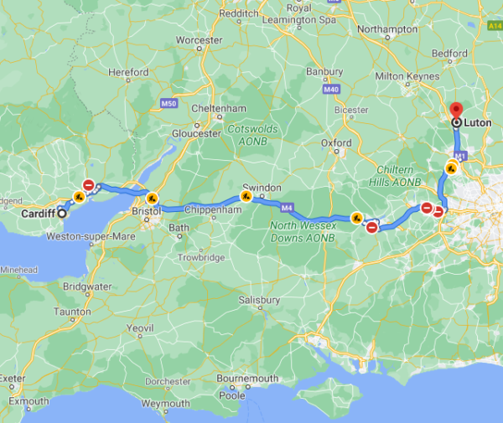Click the Bournemouth town label
Image resolution: width=503 pixels, height=423 pixels.
[247, 378]
